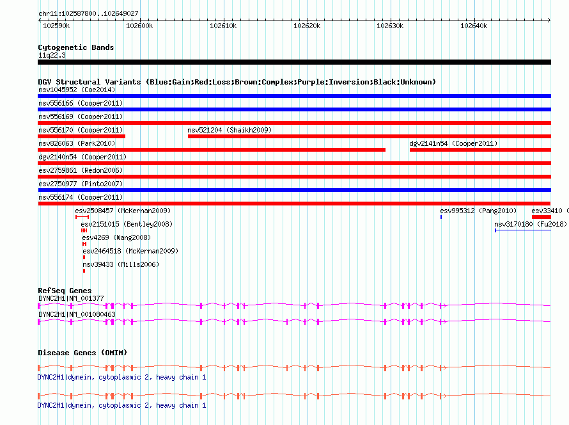569x425 pixels.
Task: Select the dgv2141n54 (Cooper2011) variant bar
Action: click(481, 150)
